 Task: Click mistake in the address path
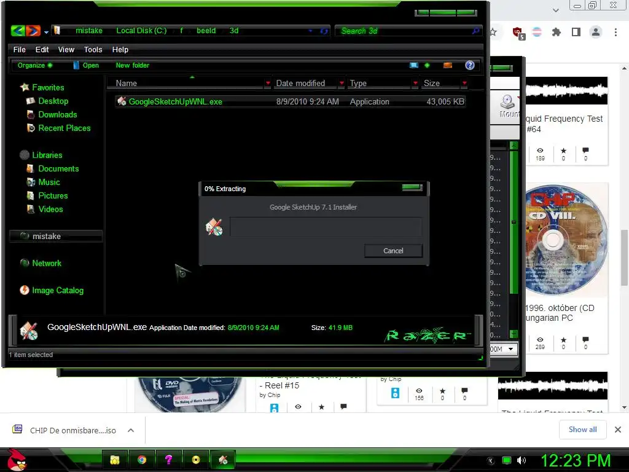click(89, 31)
